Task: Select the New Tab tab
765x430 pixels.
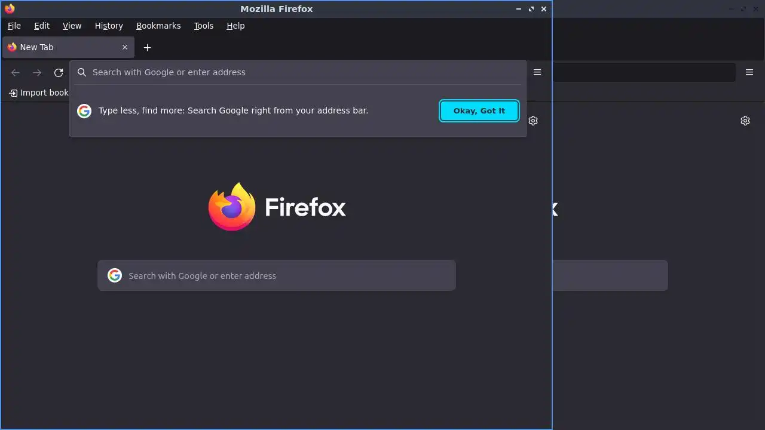Action: [x=68, y=47]
